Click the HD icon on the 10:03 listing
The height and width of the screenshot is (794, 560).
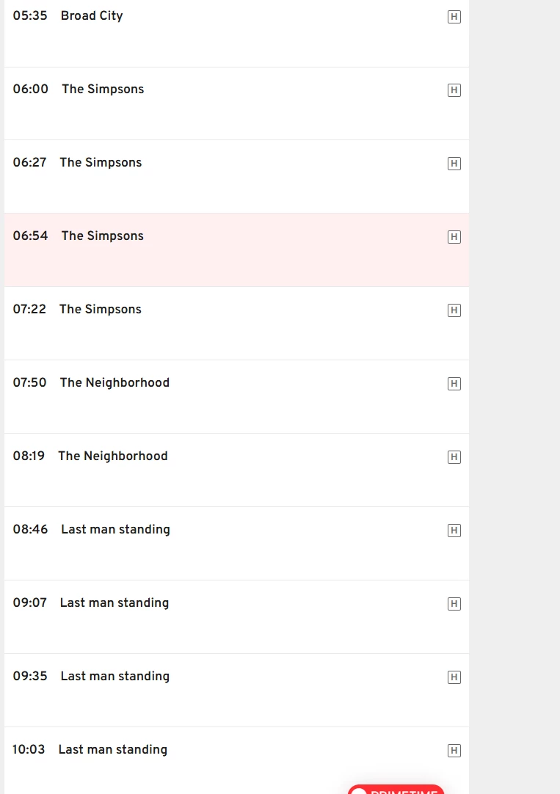pyautogui.click(x=454, y=751)
